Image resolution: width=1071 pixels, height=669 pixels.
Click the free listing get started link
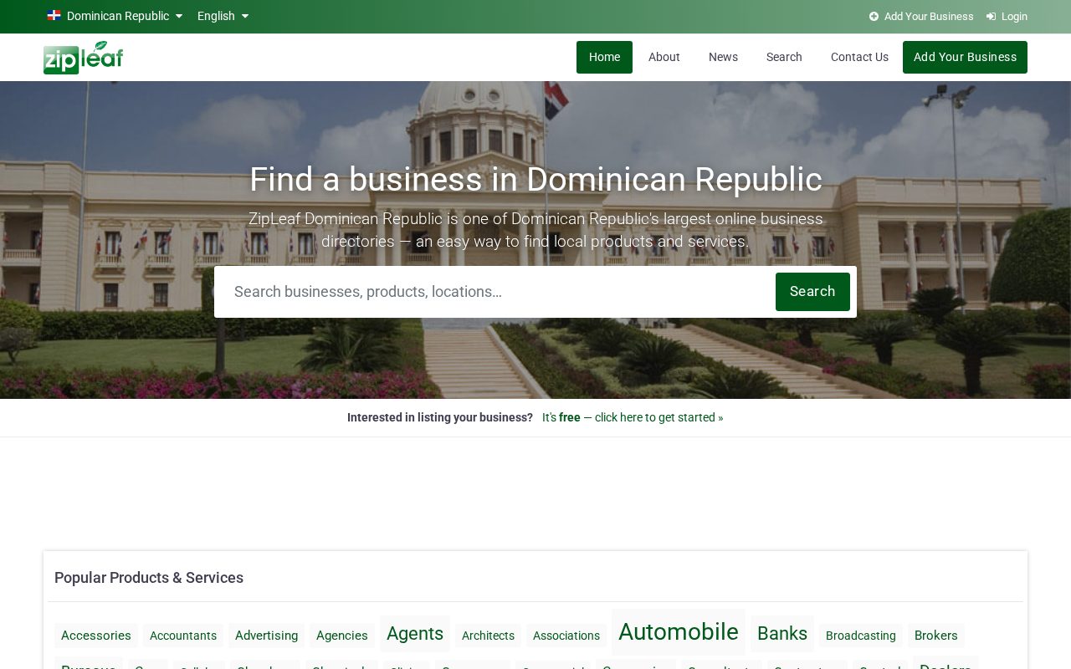(x=633, y=417)
